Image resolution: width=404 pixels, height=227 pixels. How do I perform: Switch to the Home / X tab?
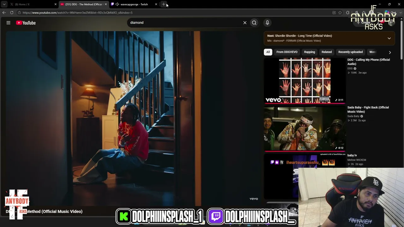click(33, 4)
